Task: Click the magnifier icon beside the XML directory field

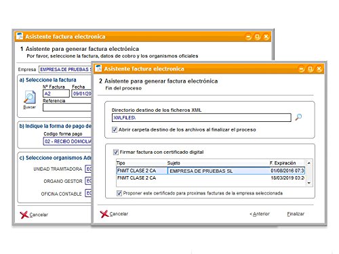Action: (x=298, y=117)
